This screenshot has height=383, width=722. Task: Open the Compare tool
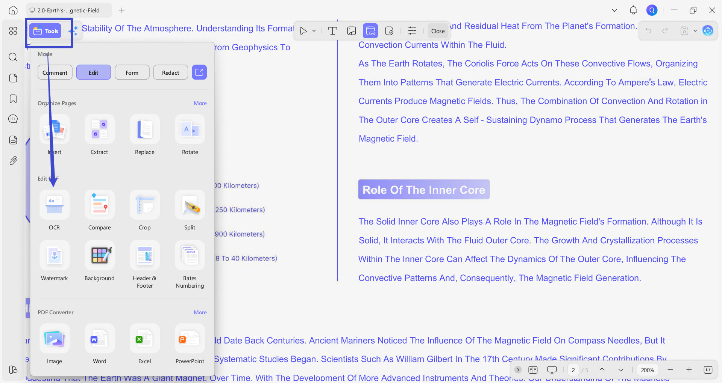pyautogui.click(x=100, y=210)
